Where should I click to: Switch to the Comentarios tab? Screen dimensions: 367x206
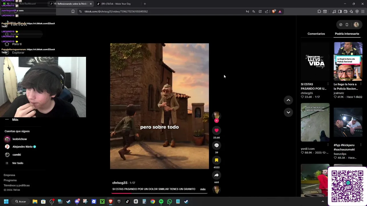[x=316, y=34]
